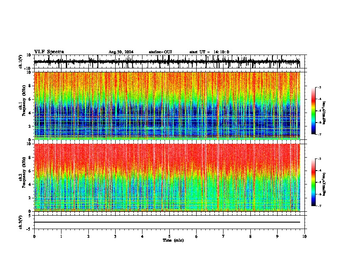Click the 5 tick on ch.3(V) axis

(30, 215)
